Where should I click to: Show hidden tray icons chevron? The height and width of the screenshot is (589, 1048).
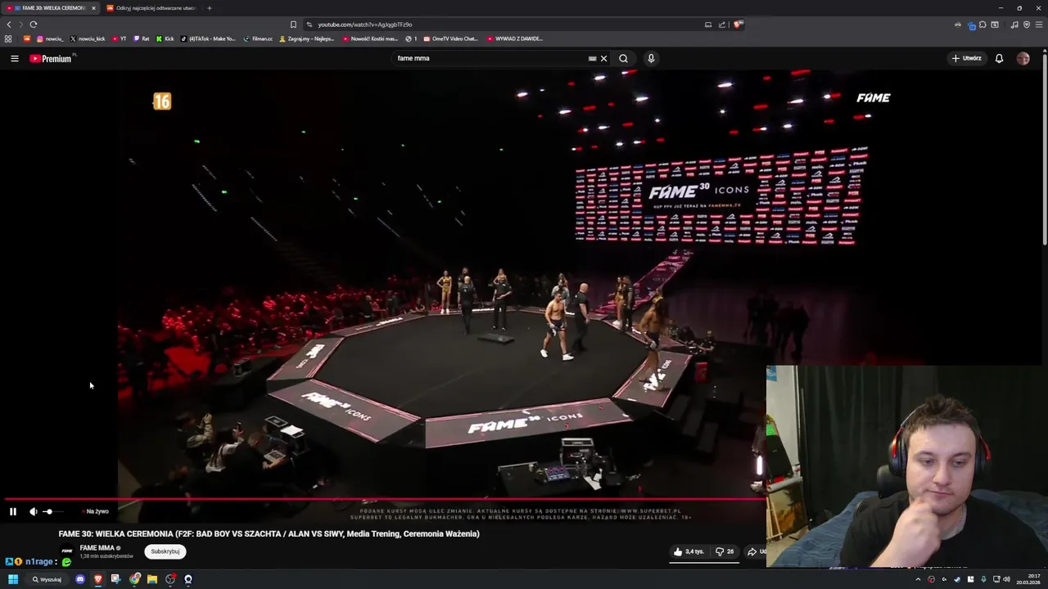pos(918,579)
